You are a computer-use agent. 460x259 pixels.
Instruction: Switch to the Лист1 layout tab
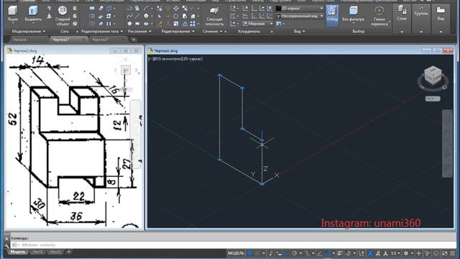(x=38, y=252)
